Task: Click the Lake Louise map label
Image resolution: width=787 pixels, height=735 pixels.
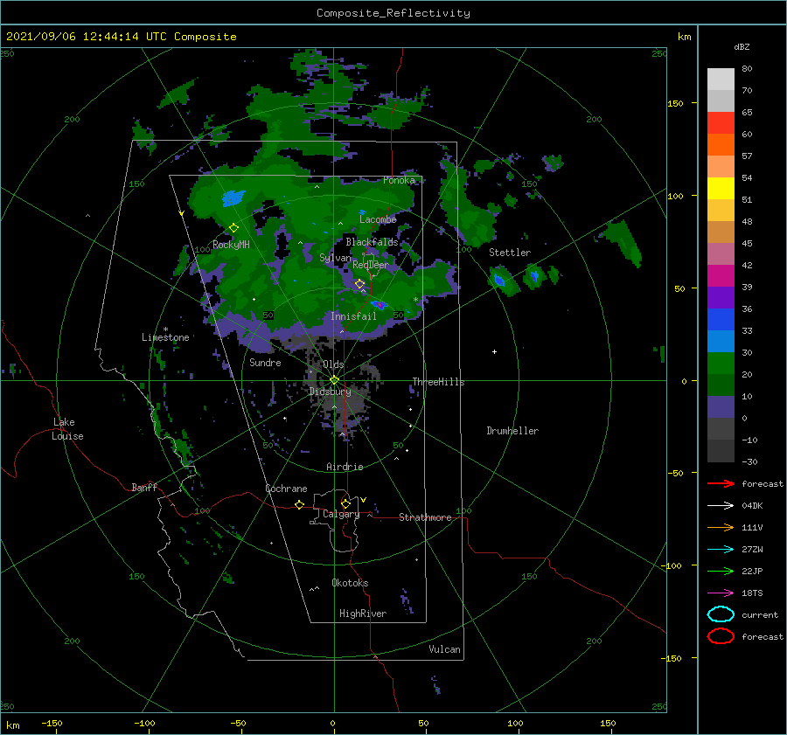Action: (68, 429)
